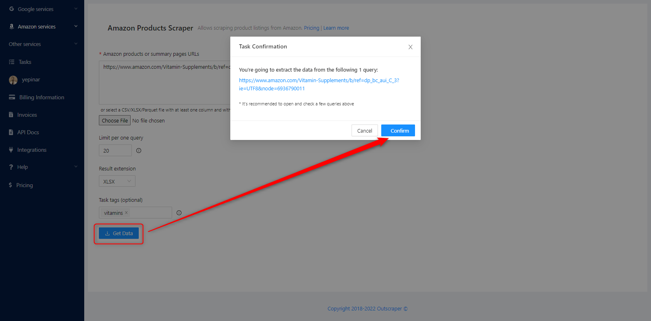Click the Learn more link

(x=336, y=28)
